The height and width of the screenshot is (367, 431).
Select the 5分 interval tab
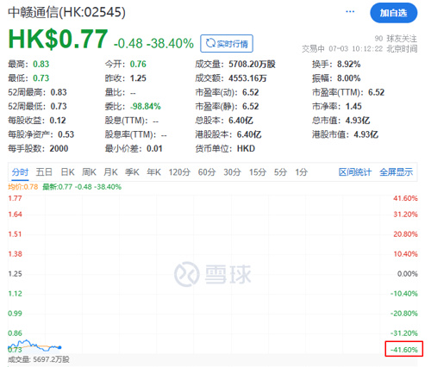click(280, 172)
